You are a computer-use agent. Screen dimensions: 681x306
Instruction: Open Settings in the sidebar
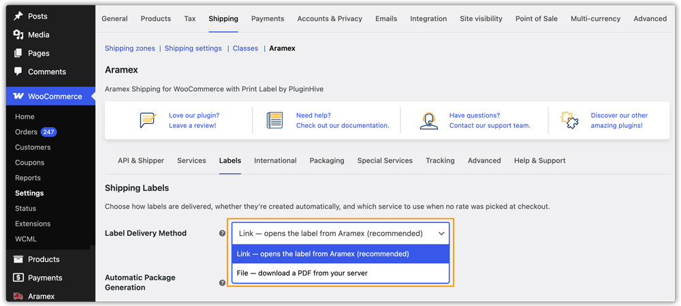(29, 193)
